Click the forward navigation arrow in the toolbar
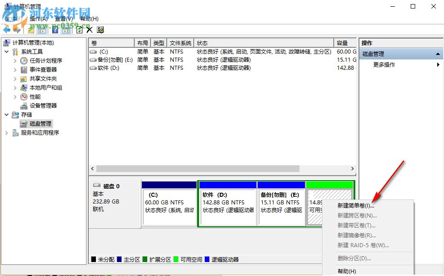Viewport: 444px width, 276px height. point(17,30)
